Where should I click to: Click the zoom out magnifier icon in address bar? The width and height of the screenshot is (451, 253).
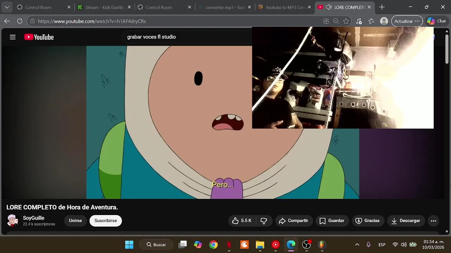(336, 21)
